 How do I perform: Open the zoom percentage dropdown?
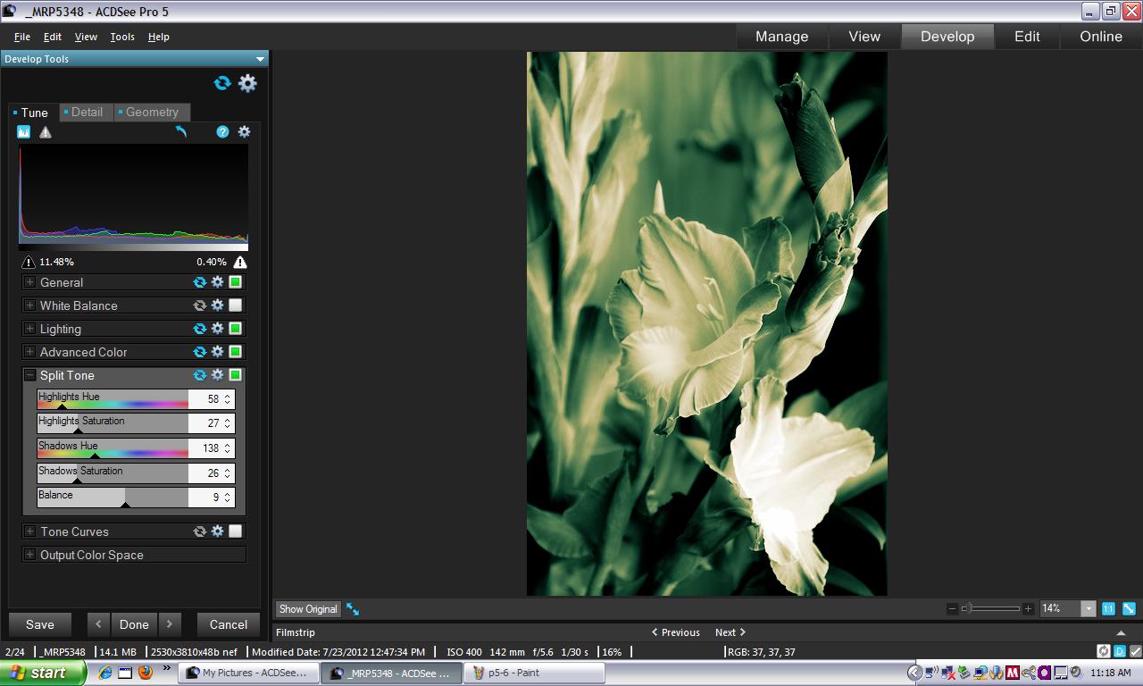pos(1088,608)
